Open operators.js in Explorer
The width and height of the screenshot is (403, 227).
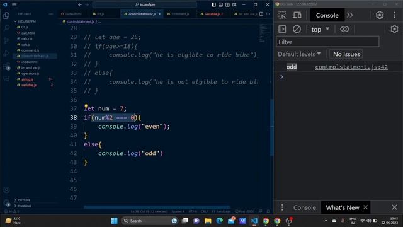click(30, 73)
